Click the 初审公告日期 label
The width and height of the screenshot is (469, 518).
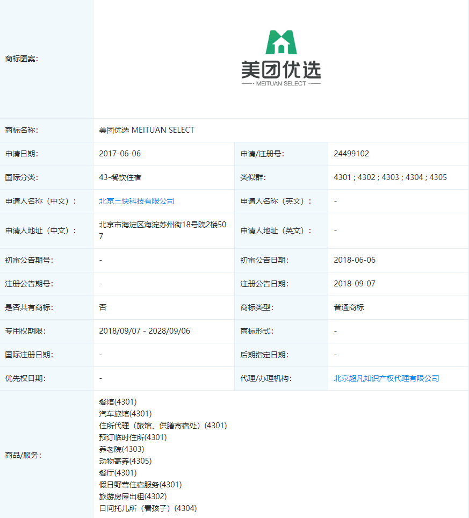264,260
